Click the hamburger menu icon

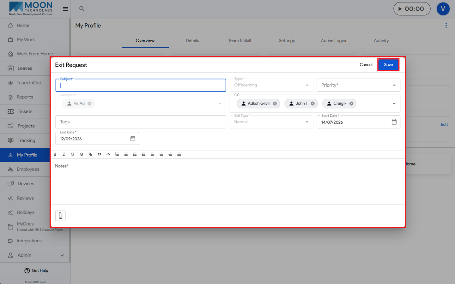pyautogui.click(x=65, y=9)
